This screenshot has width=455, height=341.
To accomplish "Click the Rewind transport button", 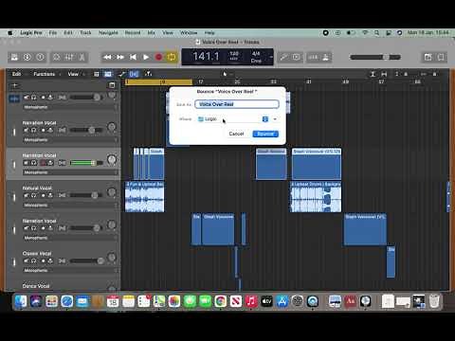I will click(107, 57).
